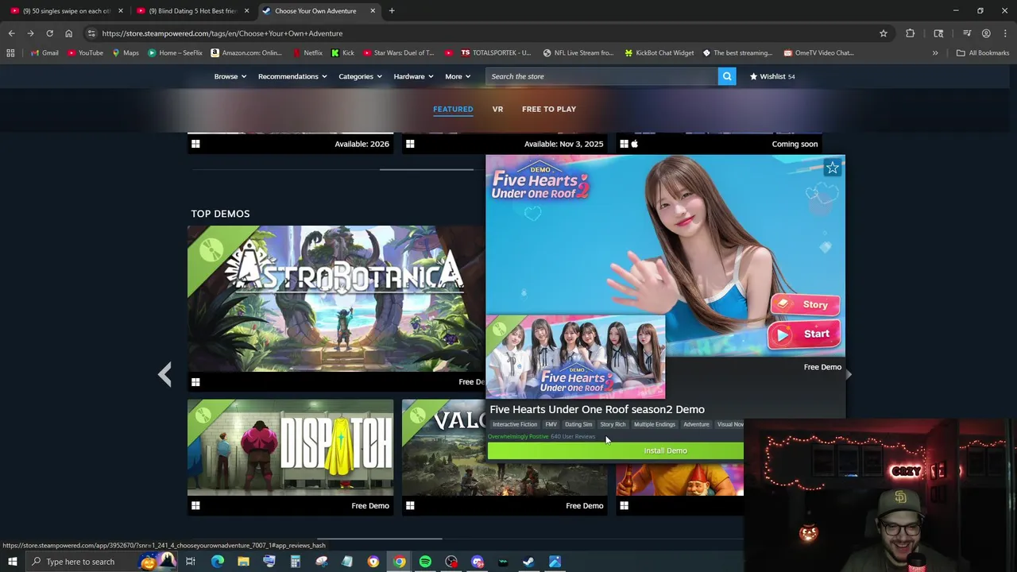The height and width of the screenshot is (572, 1017).
Task: Add Five Hearts to wishlist star icon
Action: coord(832,168)
